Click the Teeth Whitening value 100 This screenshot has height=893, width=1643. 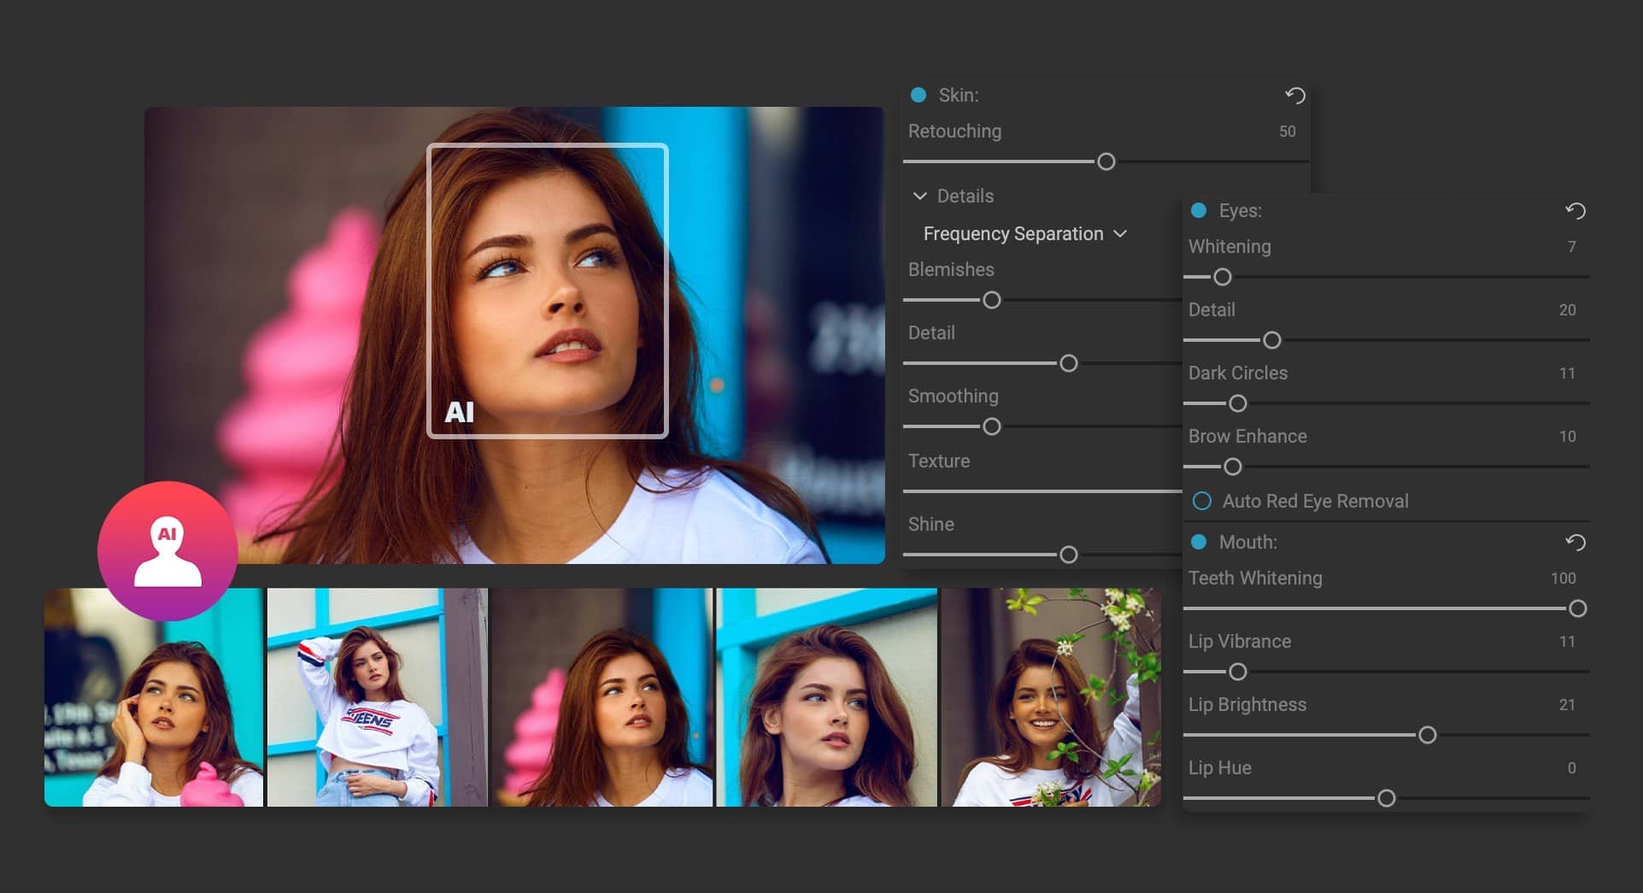1564,579
